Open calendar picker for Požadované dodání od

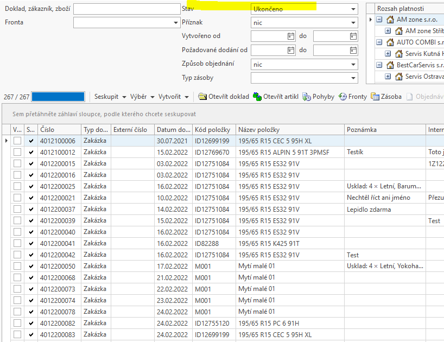[x=291, y=50]
